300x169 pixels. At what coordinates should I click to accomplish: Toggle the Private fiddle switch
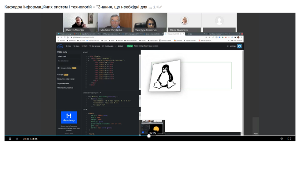coord(59,68)
